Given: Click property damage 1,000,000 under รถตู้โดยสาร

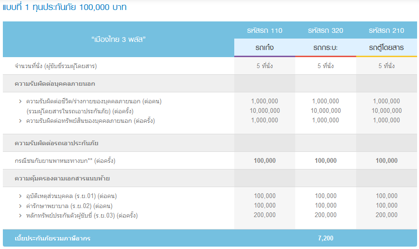Looking at the screenshot, I should click(x=387, y=120).
